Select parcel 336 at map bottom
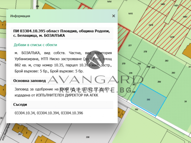The height and width of the screenshot is (143, 191). (x=88, y=137)
